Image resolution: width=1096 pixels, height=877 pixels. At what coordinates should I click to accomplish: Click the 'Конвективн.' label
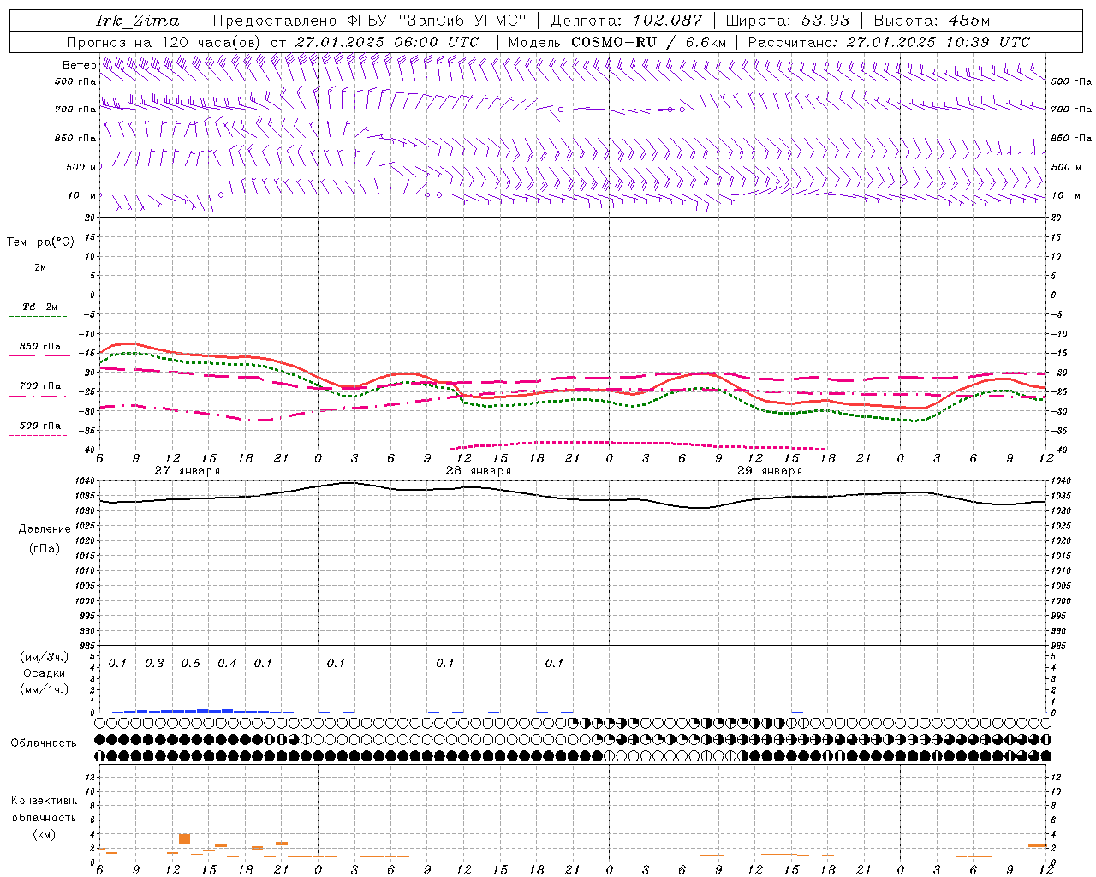coord(45,801)
